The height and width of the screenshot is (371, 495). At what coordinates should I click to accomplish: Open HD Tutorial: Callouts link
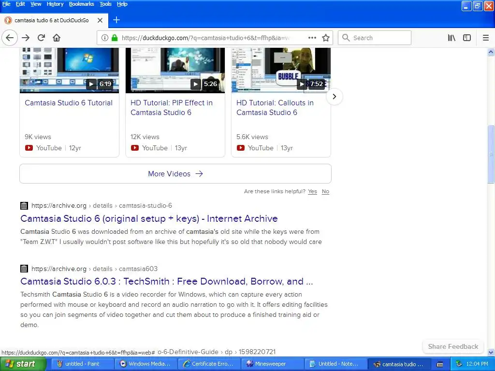pos(275,108)
